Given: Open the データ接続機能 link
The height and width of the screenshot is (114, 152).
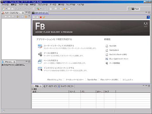Looking at the screenshot, I should tap(115, 63).
